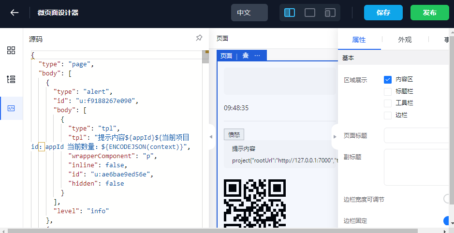The width and height of the screenshot is (454, 233).
Task: Pin the source code panel
Action: [x=199, y=38]
